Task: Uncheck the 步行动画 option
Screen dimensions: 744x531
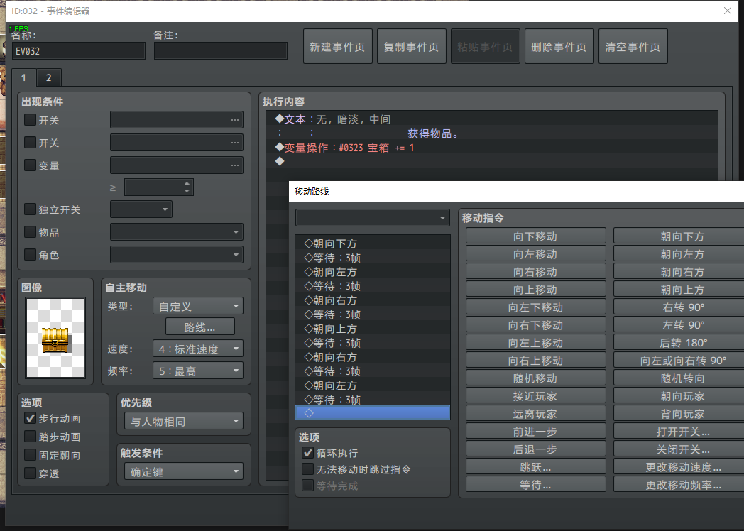Action: pyautogui.click(x=30, y=418)
